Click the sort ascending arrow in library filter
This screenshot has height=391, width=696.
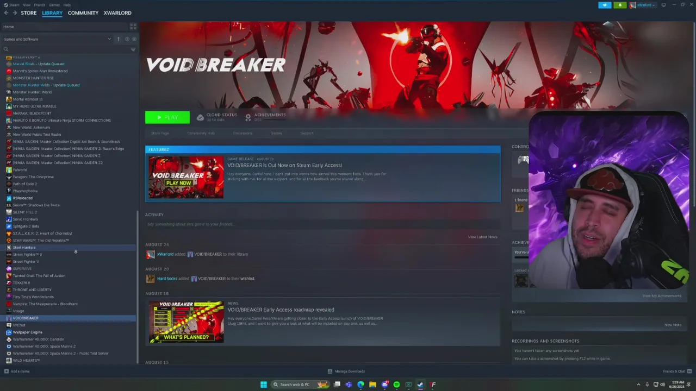[x=118, y=39]
